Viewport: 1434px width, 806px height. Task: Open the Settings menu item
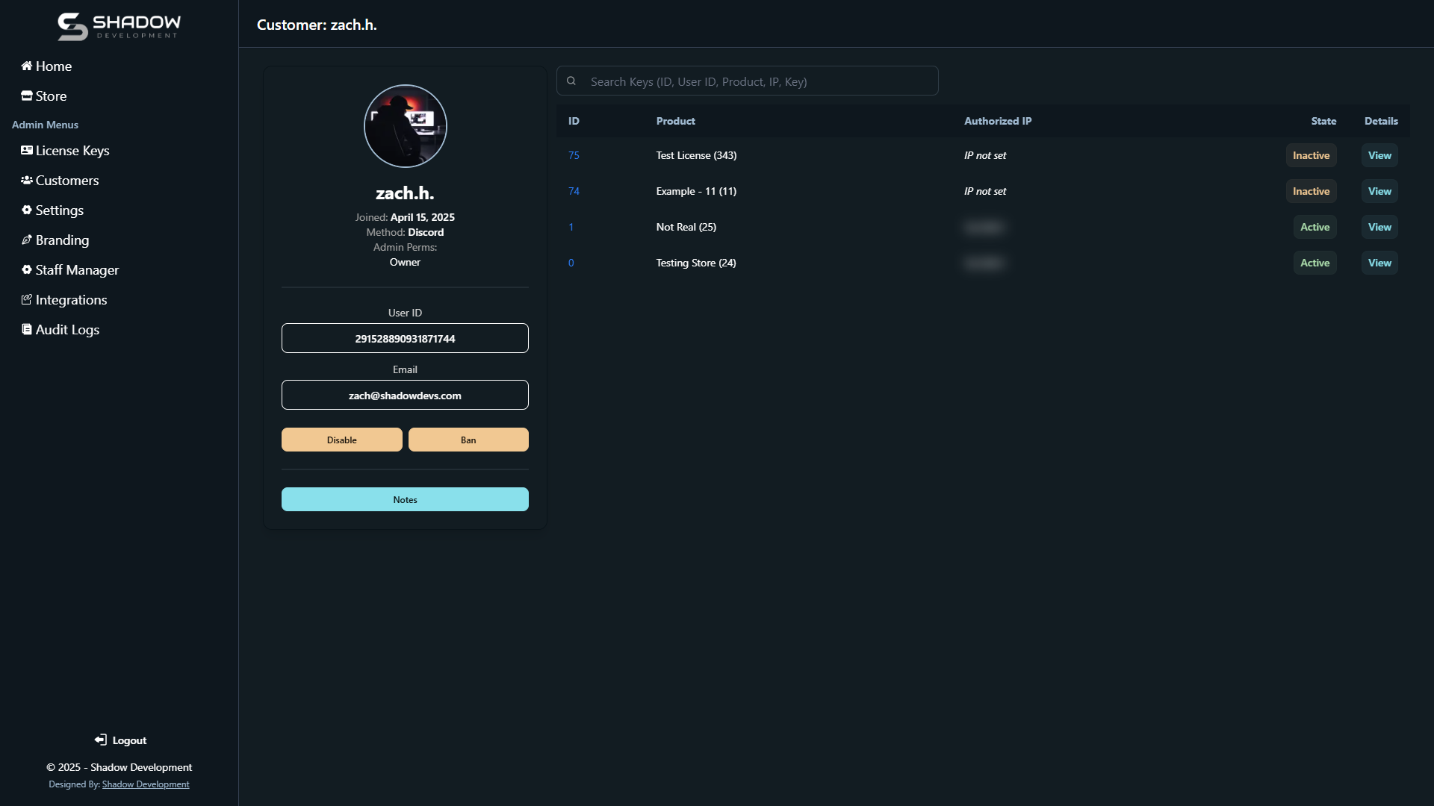coord(59,210)
